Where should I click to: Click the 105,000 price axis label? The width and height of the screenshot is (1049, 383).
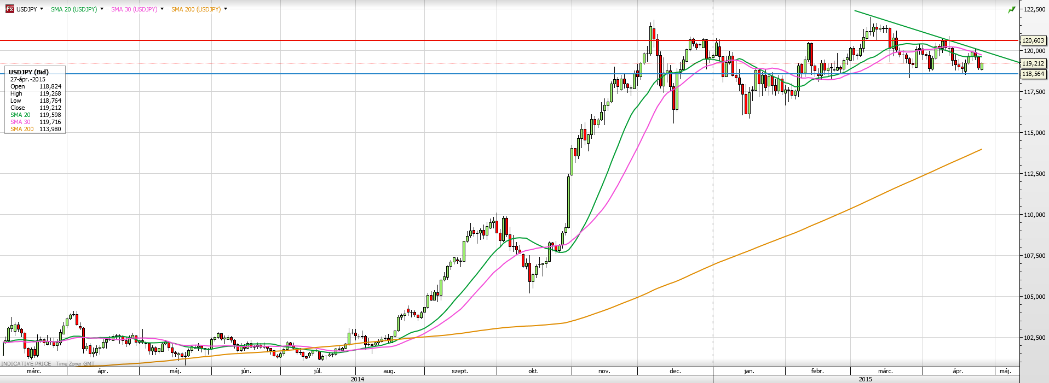point(1034,297)
